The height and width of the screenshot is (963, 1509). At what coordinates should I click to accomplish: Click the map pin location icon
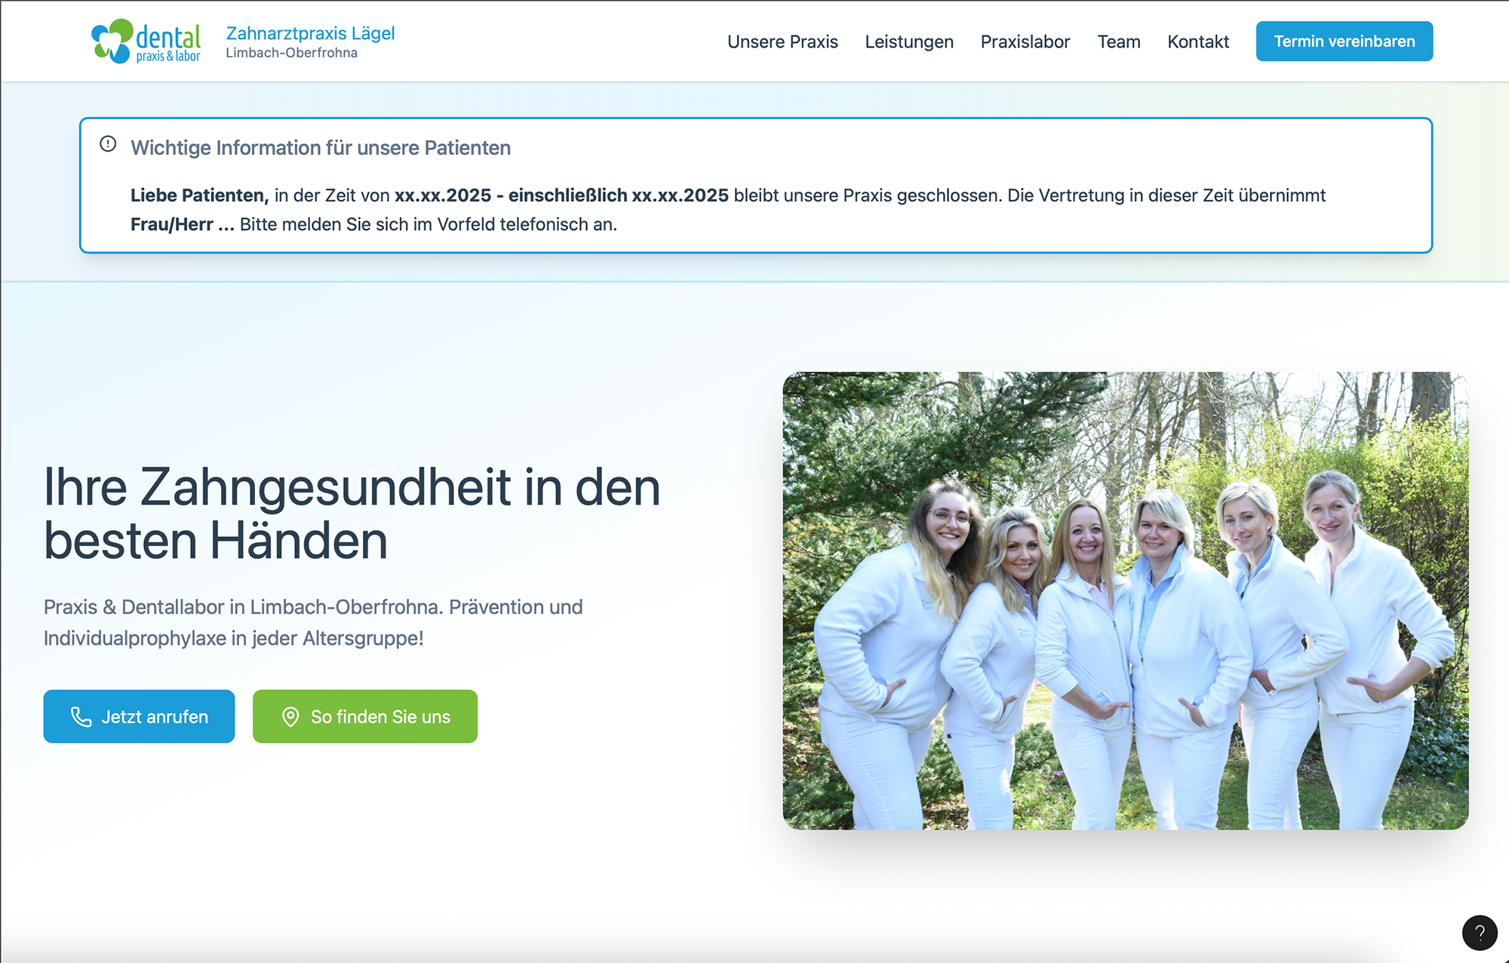pyautogui.click(x=290, y=716)
